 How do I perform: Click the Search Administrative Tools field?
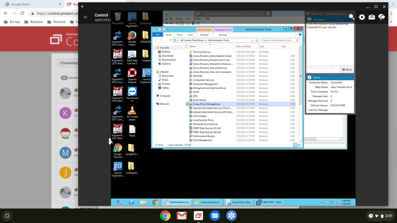pos(280,40)
